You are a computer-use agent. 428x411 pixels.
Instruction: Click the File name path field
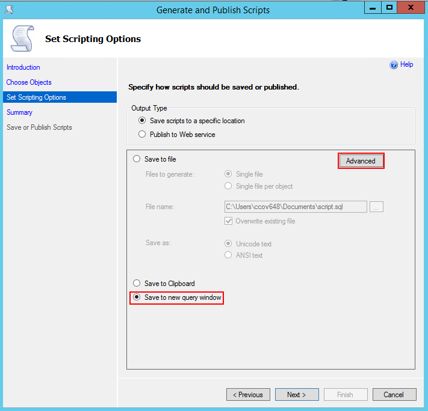tap(296, 207)
